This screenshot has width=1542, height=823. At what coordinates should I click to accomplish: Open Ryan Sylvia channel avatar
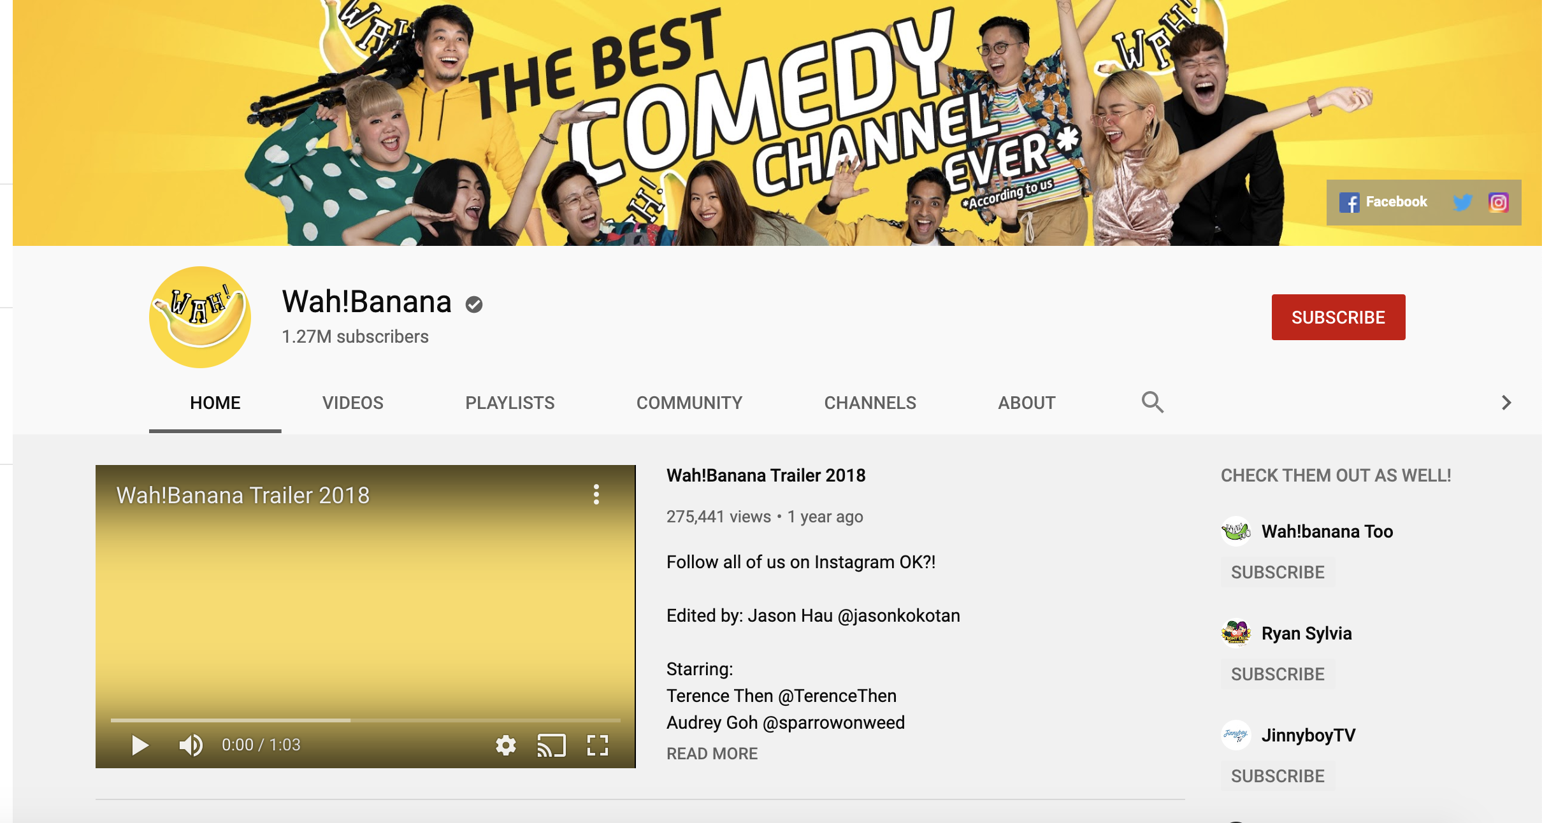(x=1236, y=633)
